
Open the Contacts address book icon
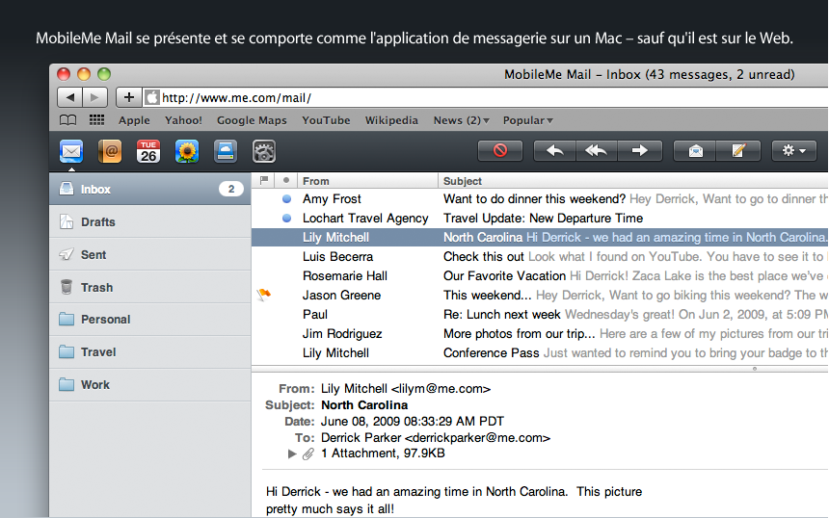click(x=110, y=151)
